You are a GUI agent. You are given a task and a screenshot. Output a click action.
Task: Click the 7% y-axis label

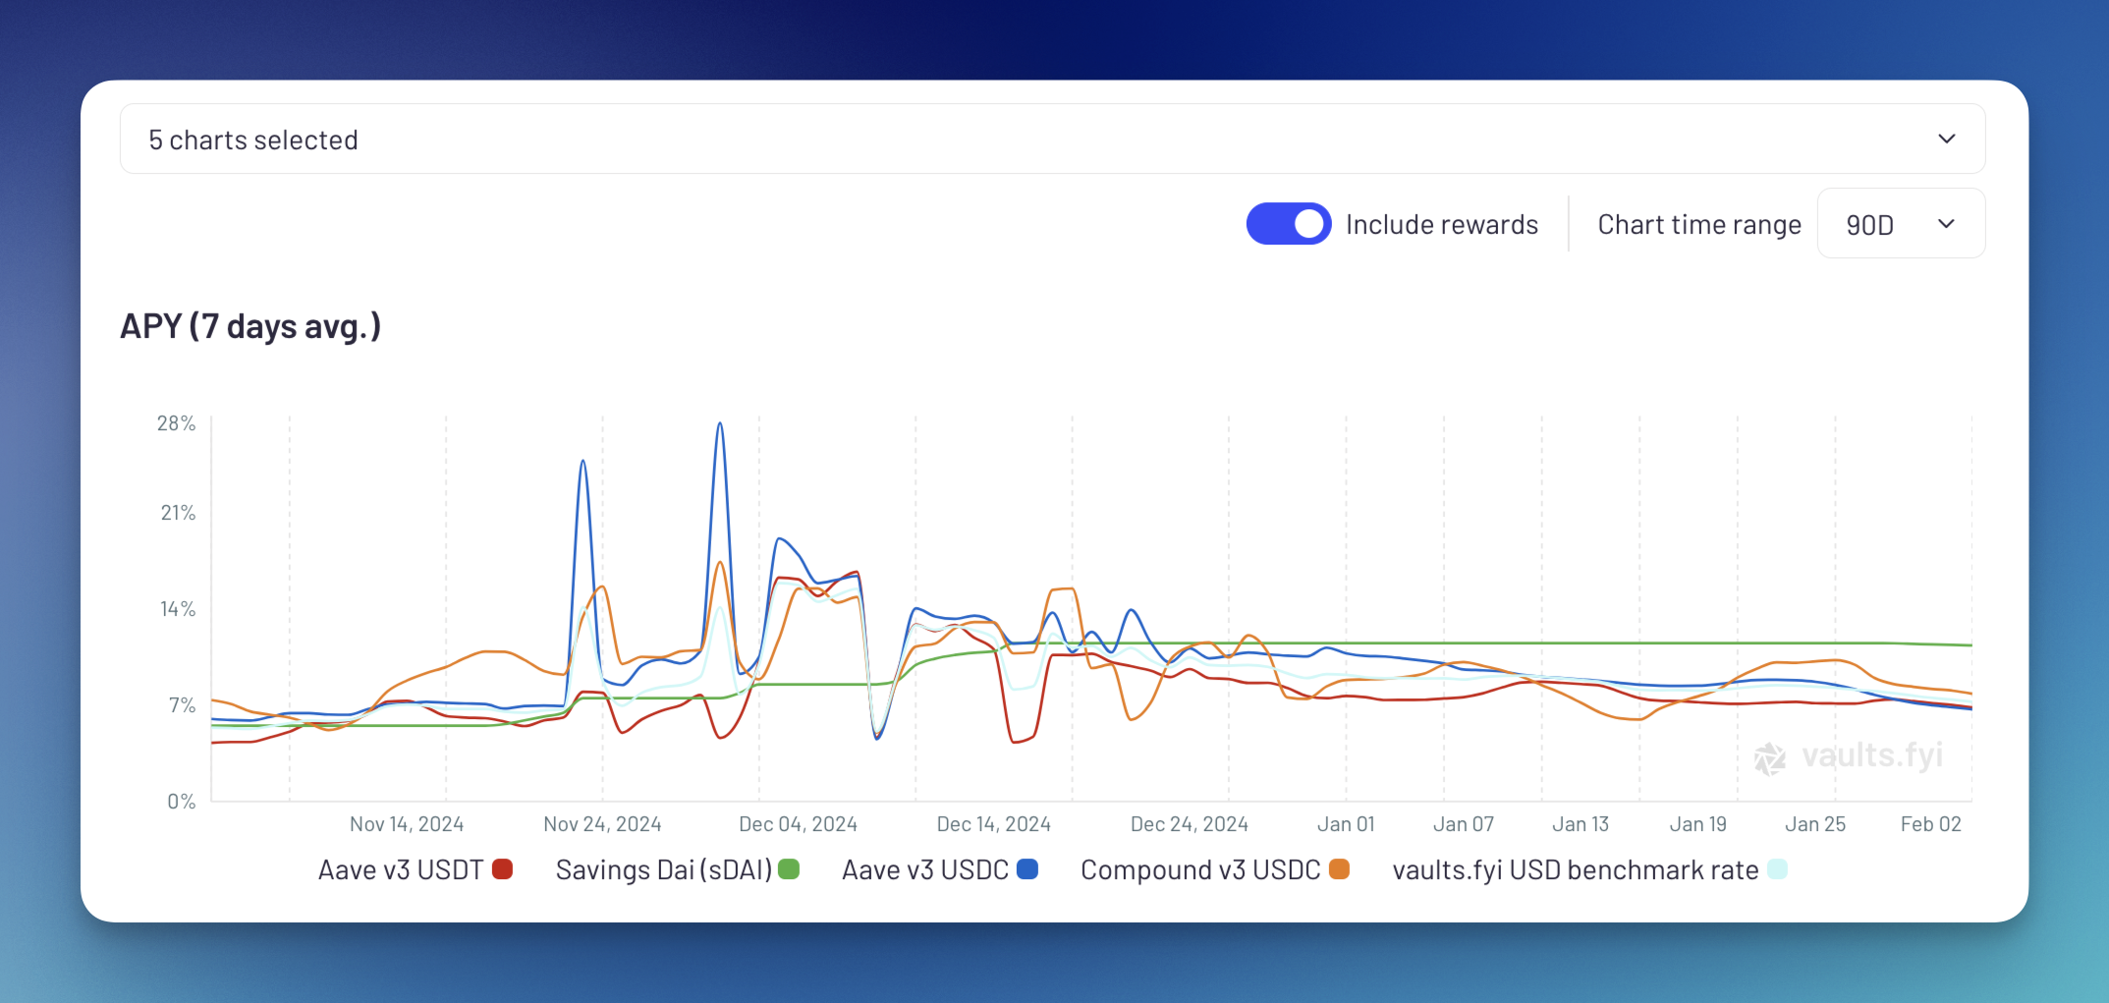point(183,705)
